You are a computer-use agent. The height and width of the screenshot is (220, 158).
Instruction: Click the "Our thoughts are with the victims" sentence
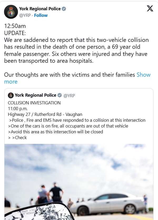[70, 75]
